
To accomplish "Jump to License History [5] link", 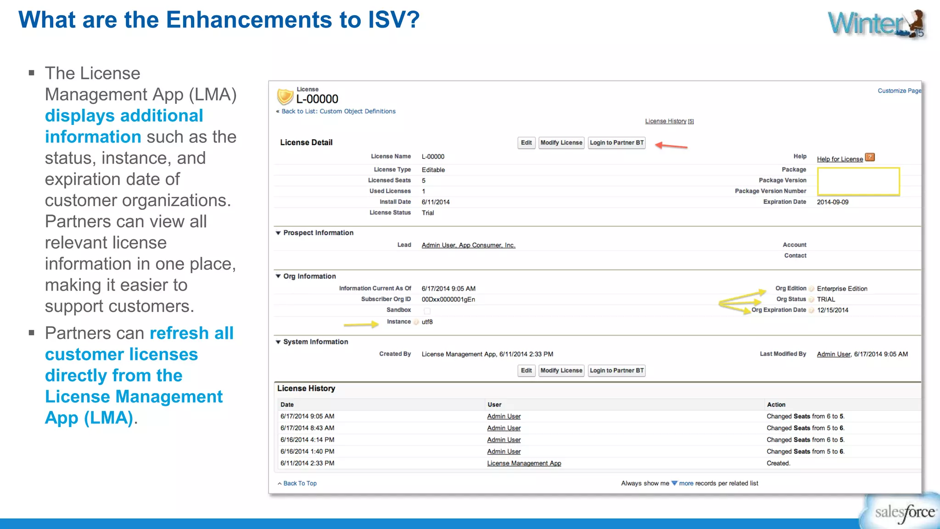I will pos(669,121).
